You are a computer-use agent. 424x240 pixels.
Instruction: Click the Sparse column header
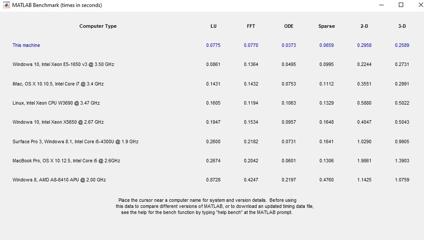point(326,26)
